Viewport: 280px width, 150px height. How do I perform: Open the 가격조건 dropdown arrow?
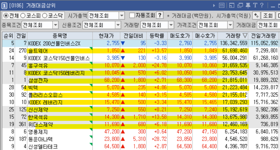tap(230, 25)
